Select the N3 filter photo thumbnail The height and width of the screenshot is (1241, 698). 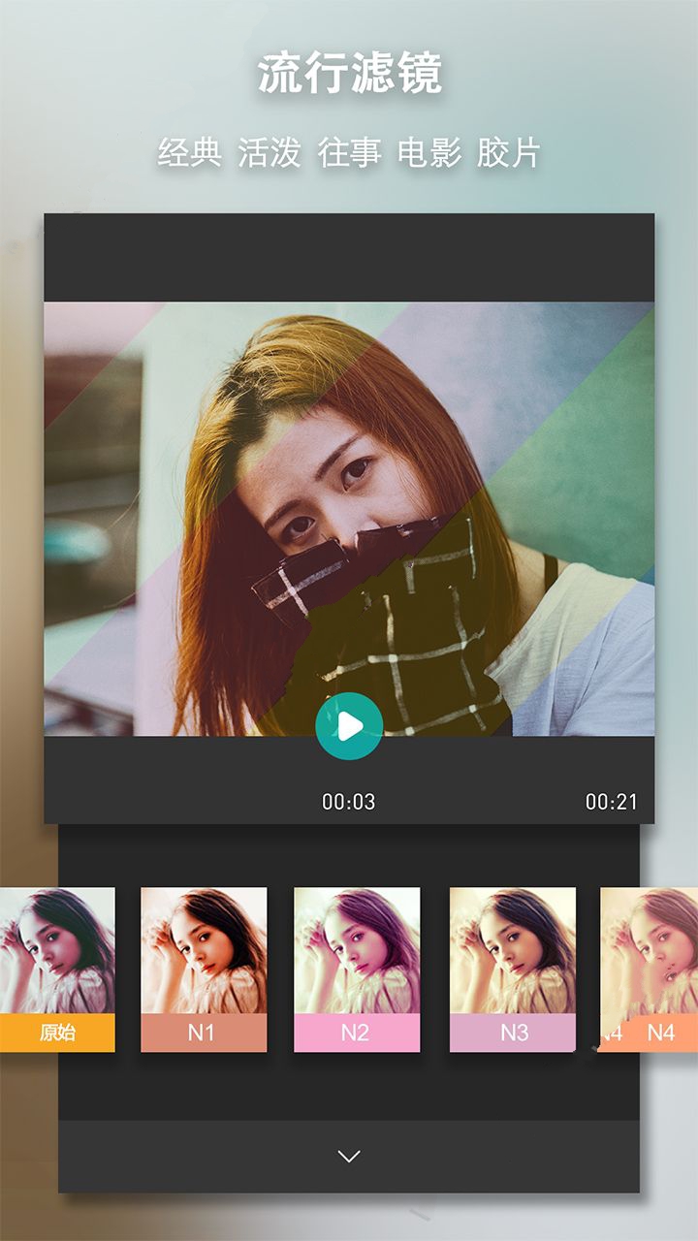point(512,950)
